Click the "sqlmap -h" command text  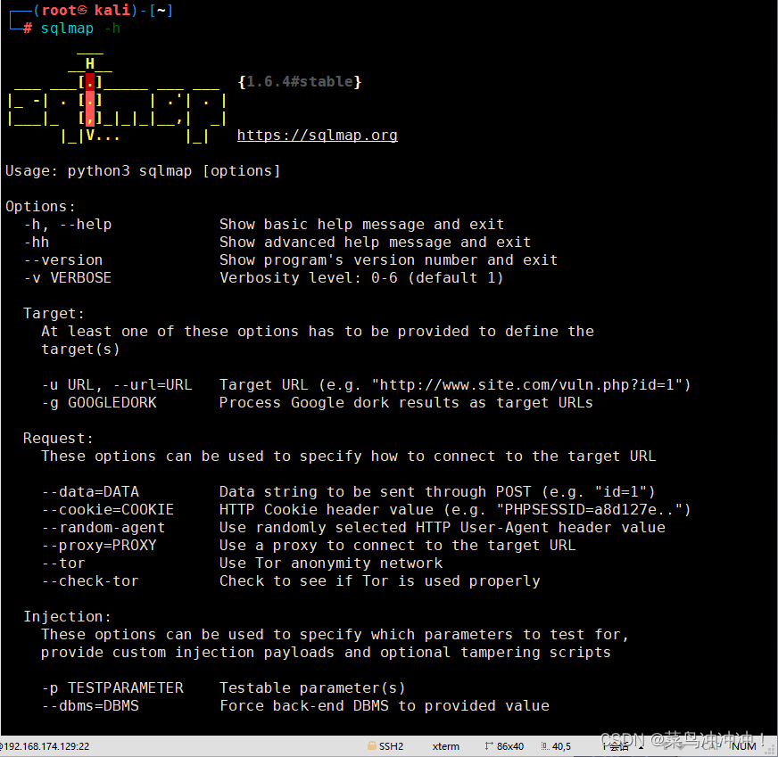(x=80, y=29)
